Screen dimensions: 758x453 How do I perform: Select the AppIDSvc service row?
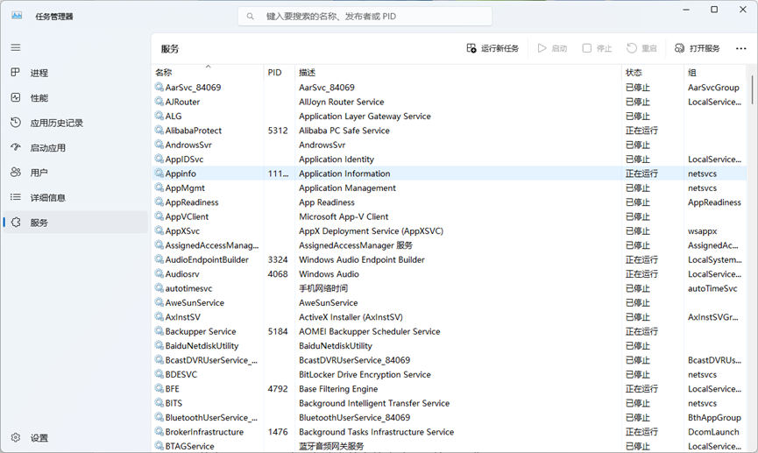pyautogui.click(x=449, y=159)
